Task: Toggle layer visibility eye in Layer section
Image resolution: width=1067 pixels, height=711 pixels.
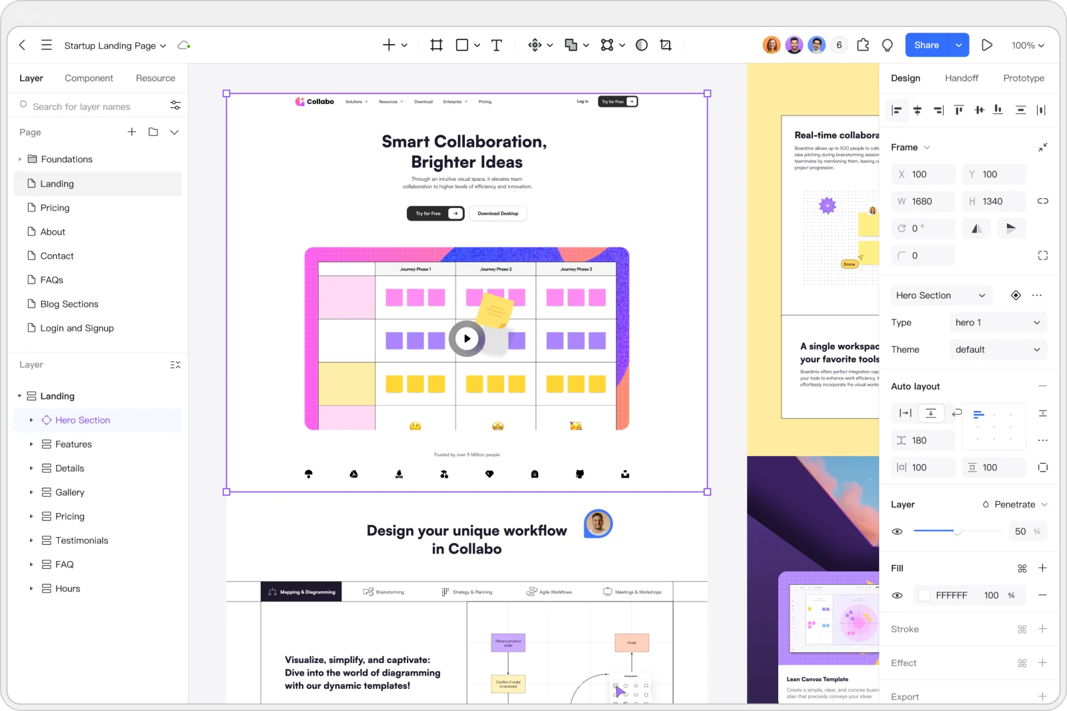Action: click(898, 532)
